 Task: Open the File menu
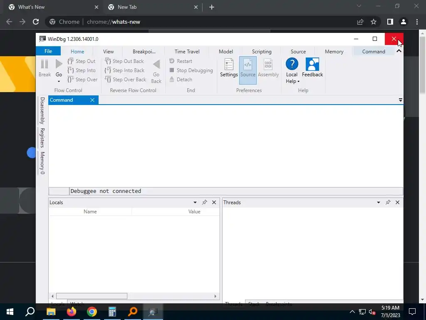click(48, 51)
